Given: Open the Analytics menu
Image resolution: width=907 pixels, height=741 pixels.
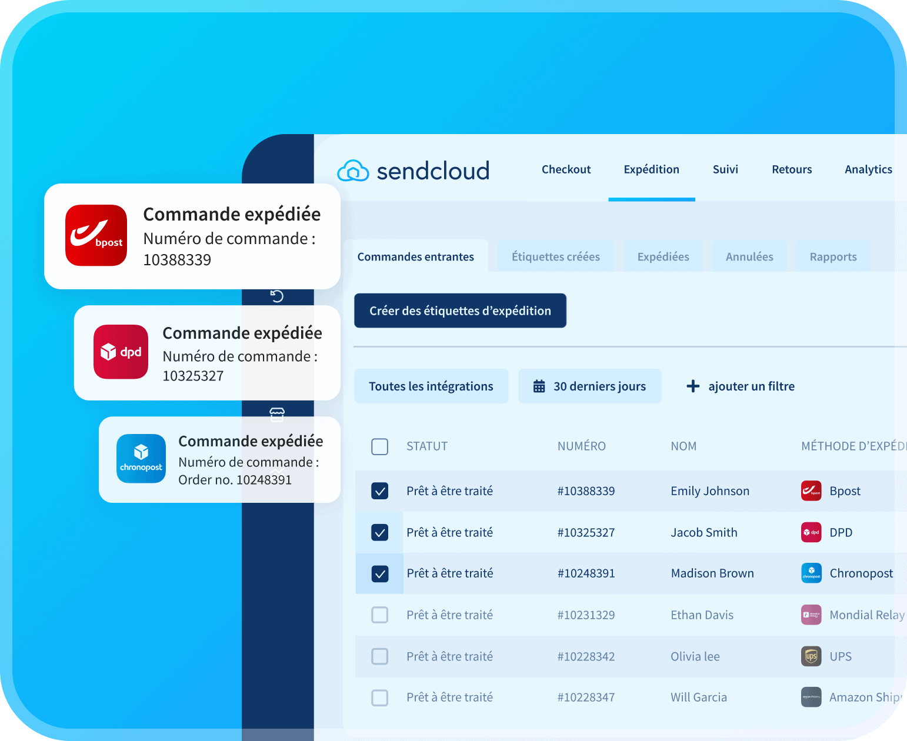Looking at the screenshot, I should pos(869,169).
